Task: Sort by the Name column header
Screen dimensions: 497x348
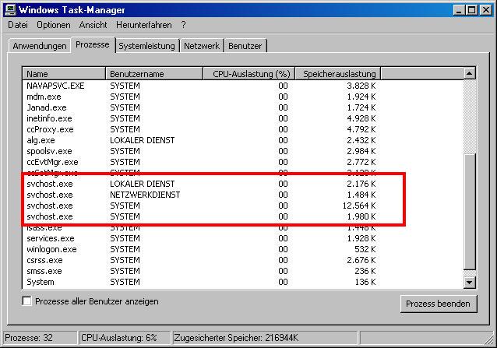Action: click(64, 74)
